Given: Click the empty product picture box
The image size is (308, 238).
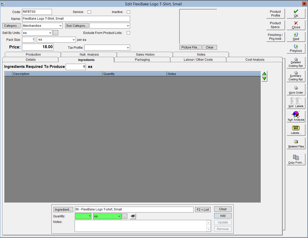Looking at the screenshot, I should tap(198, 27).
